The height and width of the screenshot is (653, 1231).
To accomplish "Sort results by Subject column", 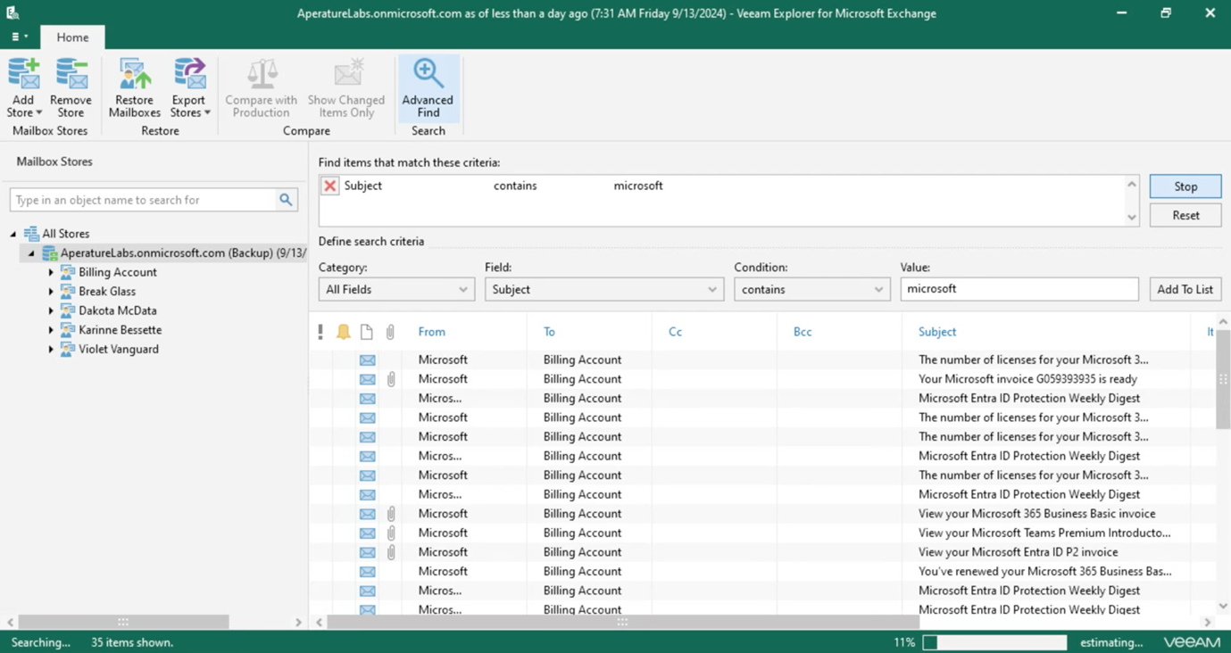I will coord(937,332).
